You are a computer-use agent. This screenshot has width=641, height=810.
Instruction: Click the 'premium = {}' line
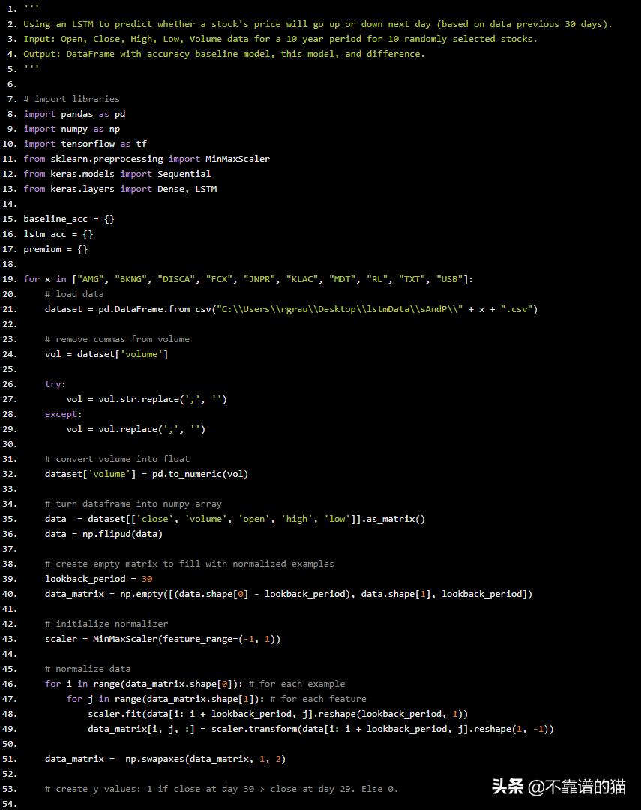coord(55,249)
